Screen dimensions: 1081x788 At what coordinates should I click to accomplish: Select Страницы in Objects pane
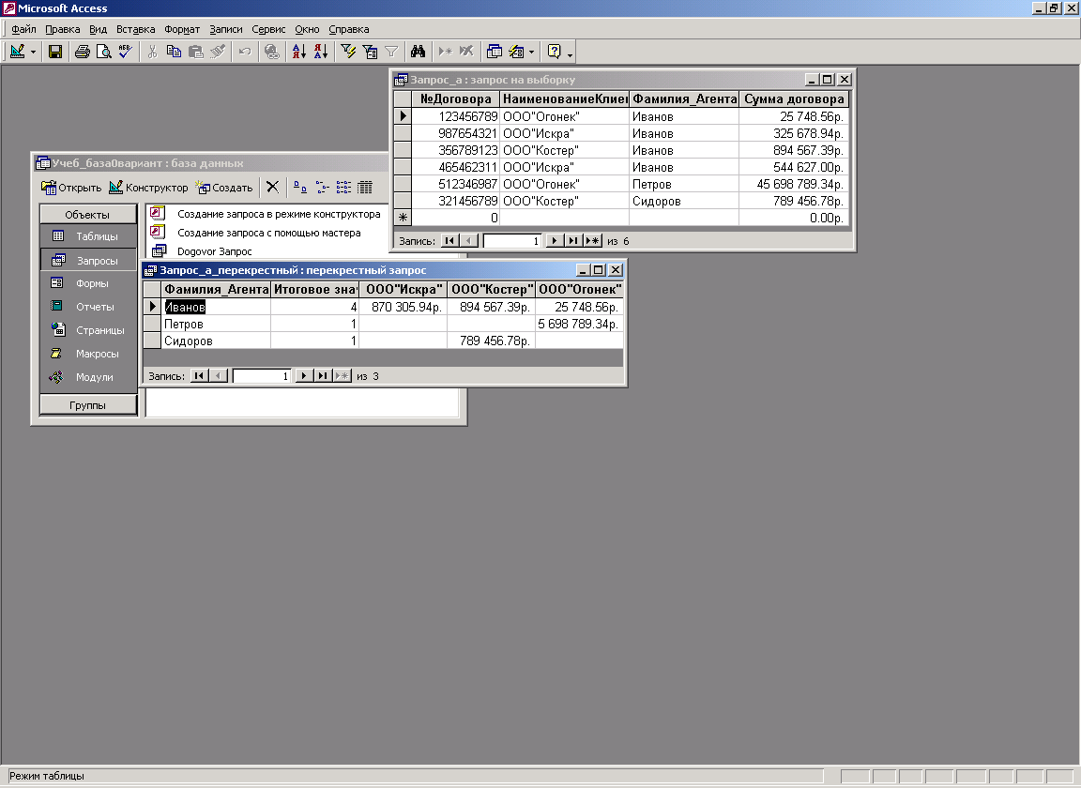point(88,330)
